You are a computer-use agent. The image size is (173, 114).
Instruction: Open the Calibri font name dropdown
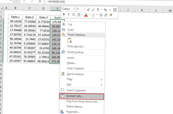click(x=74, y=9)
